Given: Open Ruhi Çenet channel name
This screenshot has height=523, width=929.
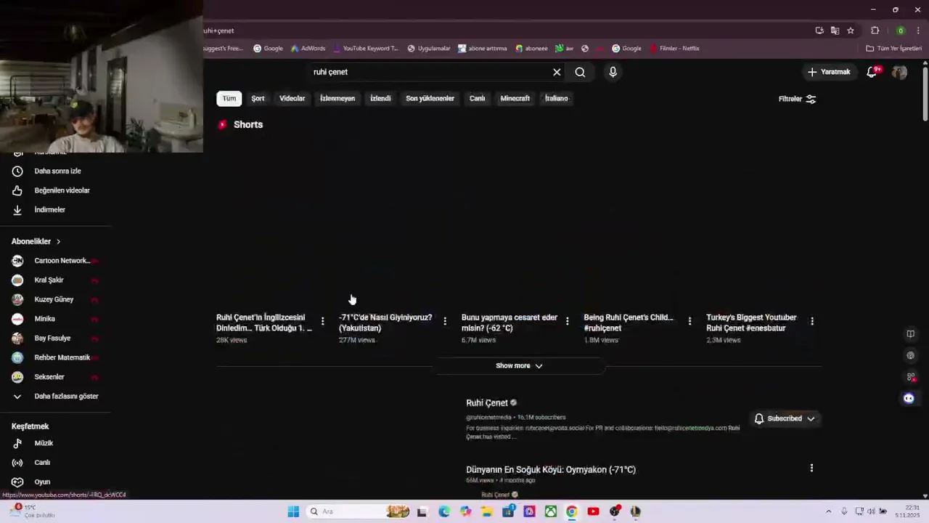Looking at the screenshot, I should pos(487,403).
